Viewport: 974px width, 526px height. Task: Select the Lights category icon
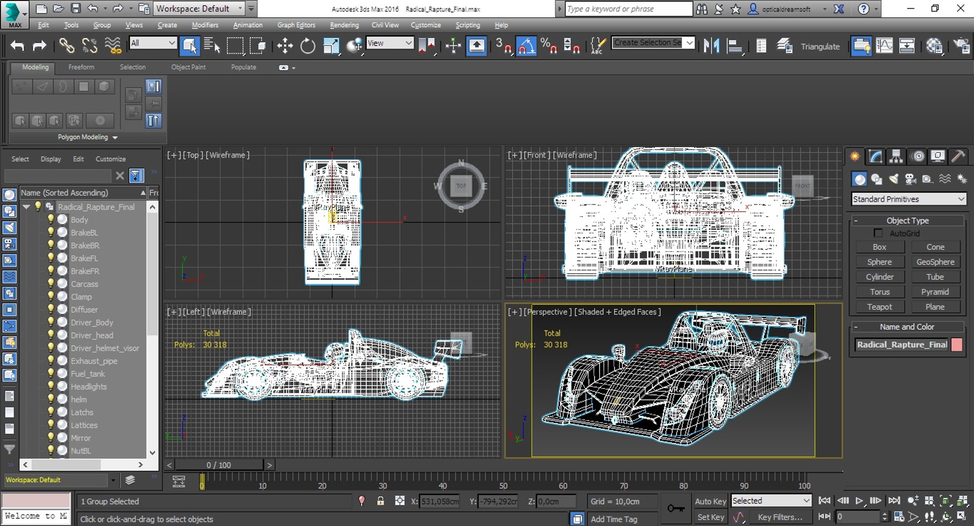(x=894, y=179)
